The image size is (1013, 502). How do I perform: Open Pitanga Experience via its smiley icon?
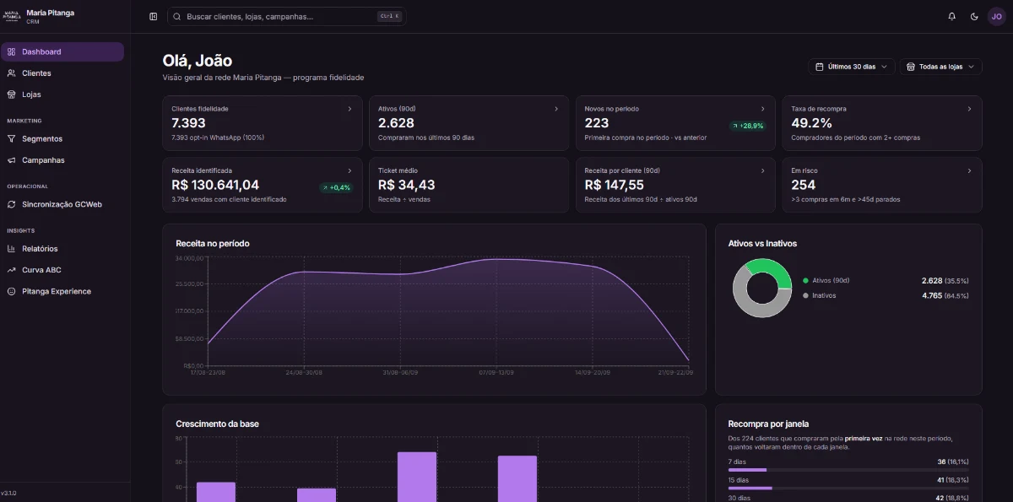[12, 291]
